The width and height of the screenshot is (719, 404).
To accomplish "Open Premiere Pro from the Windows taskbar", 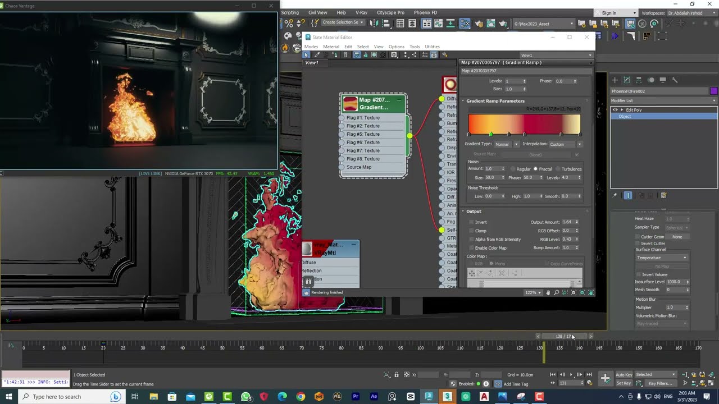I will click(x=356, y=397).
